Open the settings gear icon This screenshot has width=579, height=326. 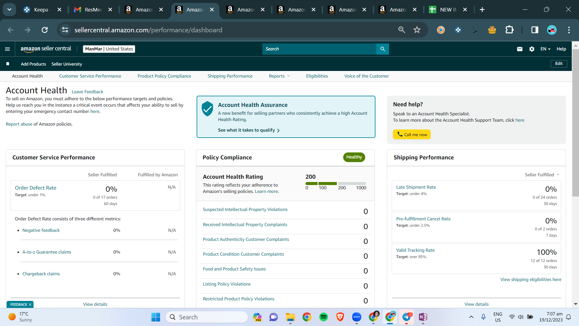click(x=532, y=49)
